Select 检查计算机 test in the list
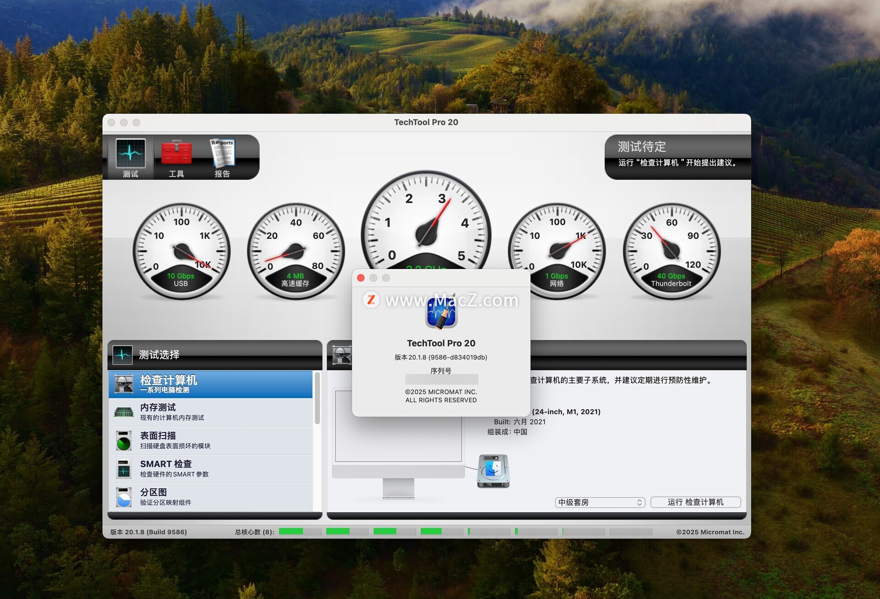 click(211, 384)
